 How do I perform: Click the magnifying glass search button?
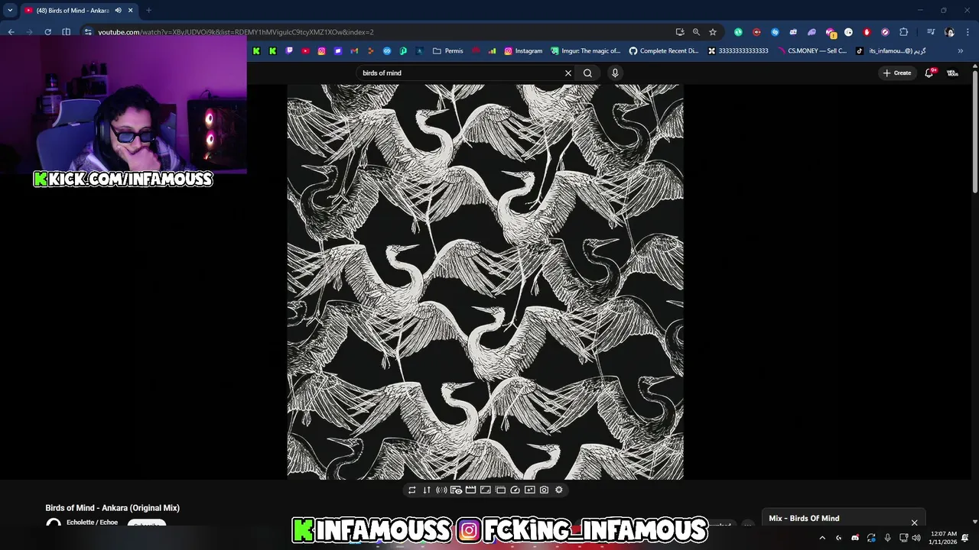pos(587,73)
